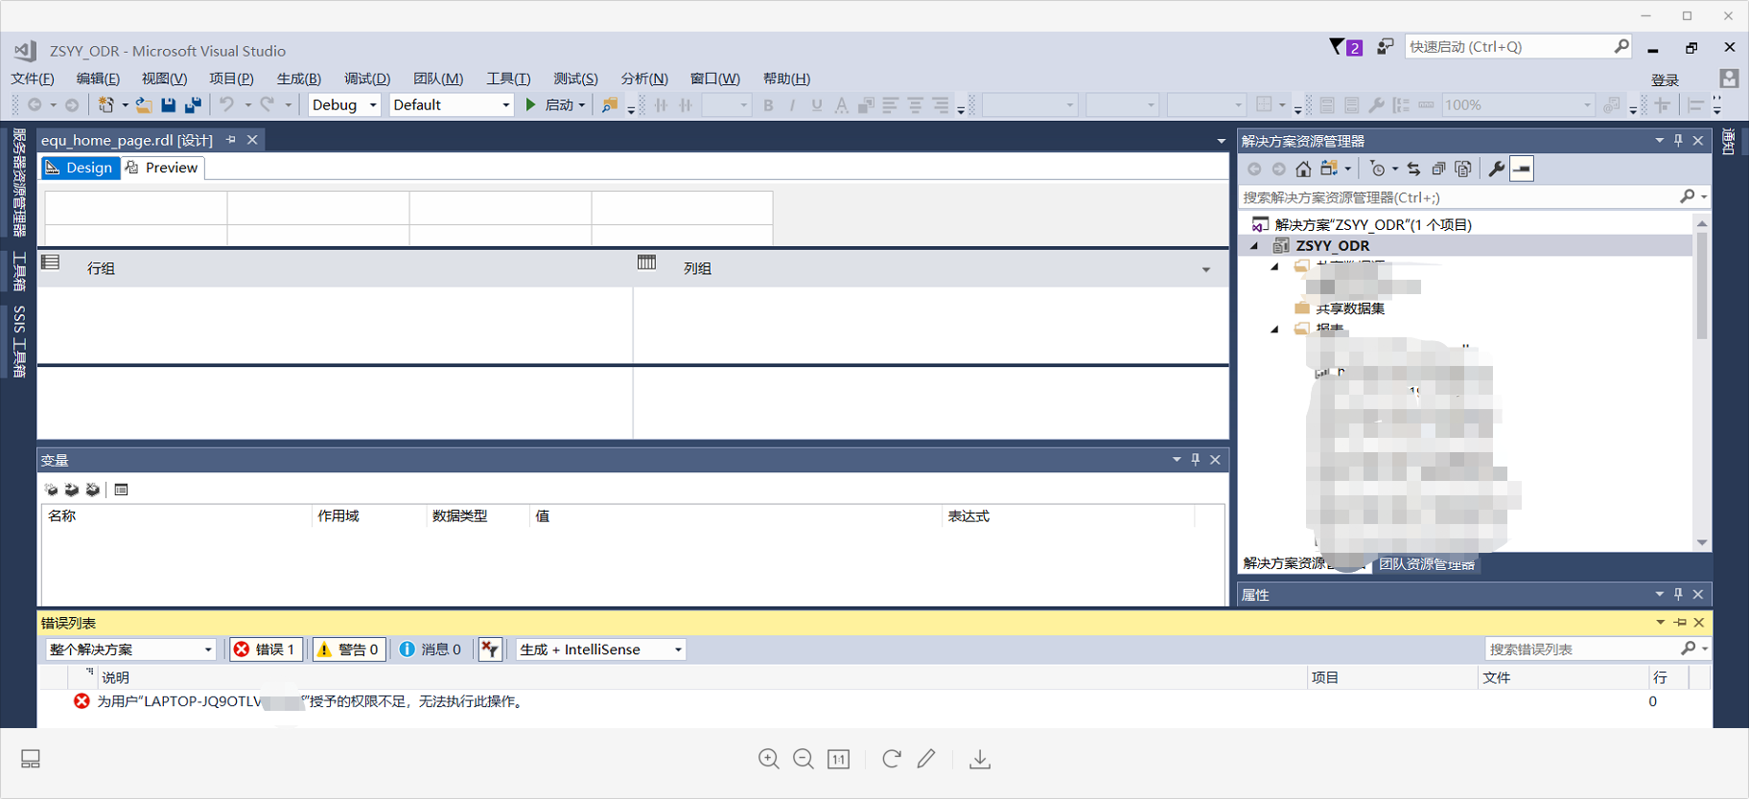1749x799 pixels.
Task: Click the New Project toolbar icon
Action: tap(106, 104)
